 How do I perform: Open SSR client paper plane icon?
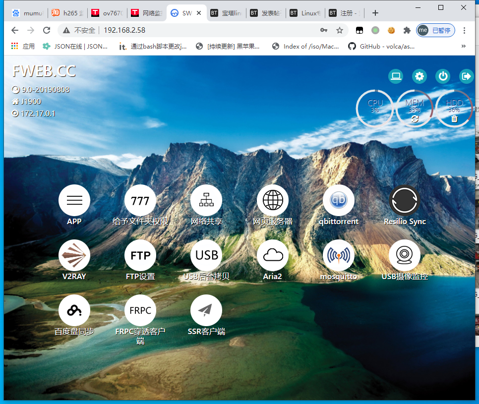coord(206,310)
